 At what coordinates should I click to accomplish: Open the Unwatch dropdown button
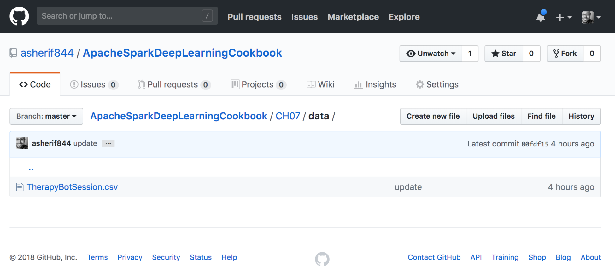click(x=431, y=54)
